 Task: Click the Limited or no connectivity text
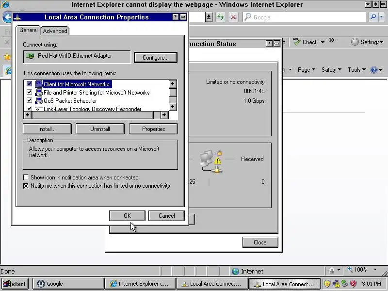[x=235, y=82]
